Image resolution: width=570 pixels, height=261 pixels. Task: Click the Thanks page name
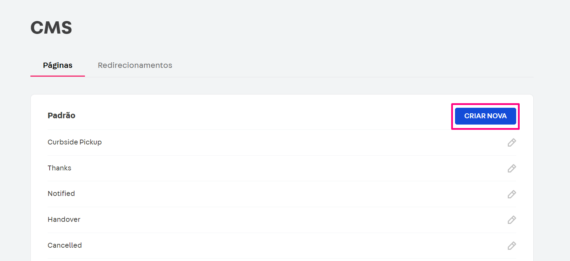[59, 168]
